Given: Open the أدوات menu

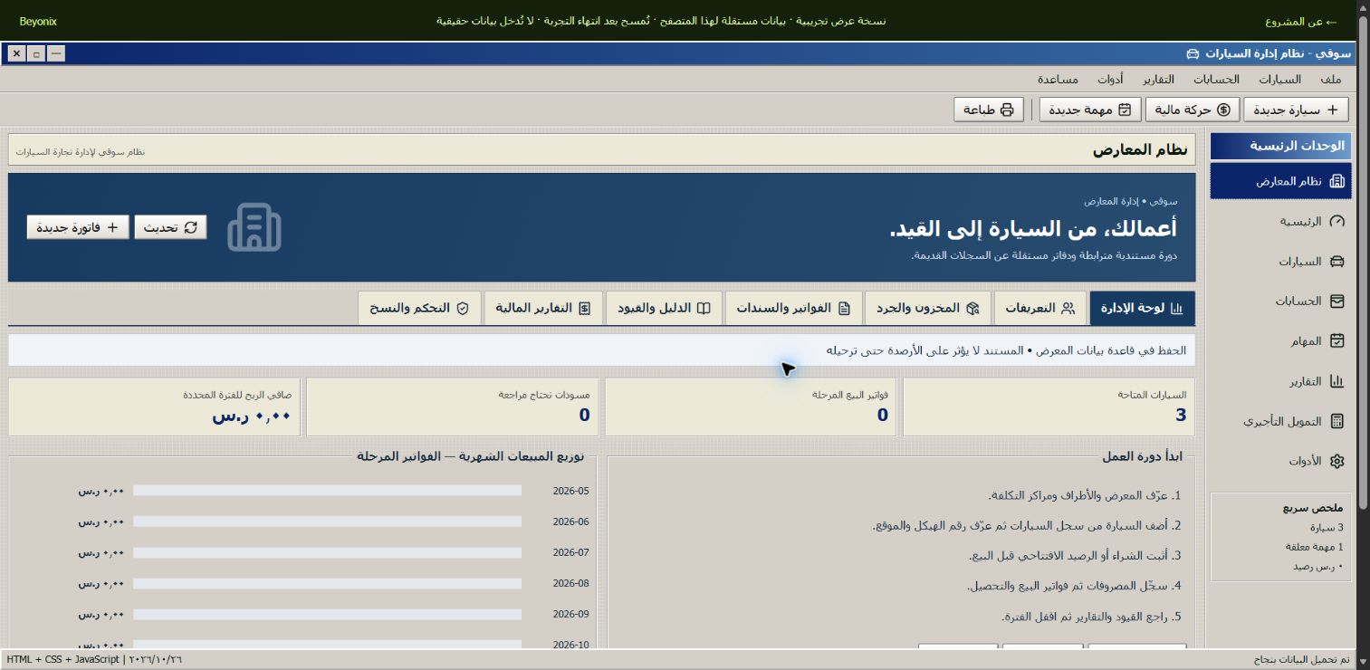Looking at the screenshot, I should coord(1110,80).
